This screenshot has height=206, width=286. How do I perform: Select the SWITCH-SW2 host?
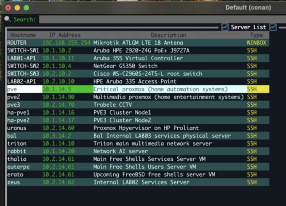(23, 66)
